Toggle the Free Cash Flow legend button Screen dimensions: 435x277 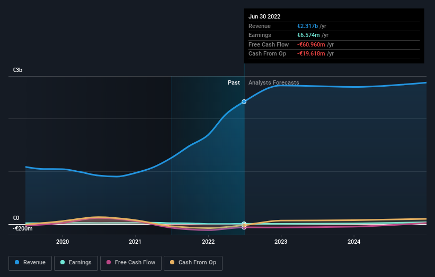pos(131,263)
